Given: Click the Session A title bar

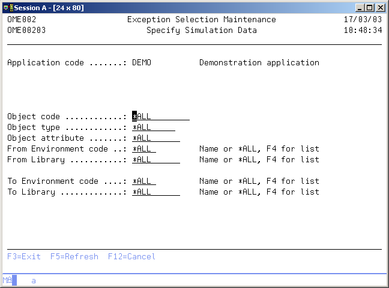Looking at the screenshot, I should click(x=180, y=7).
